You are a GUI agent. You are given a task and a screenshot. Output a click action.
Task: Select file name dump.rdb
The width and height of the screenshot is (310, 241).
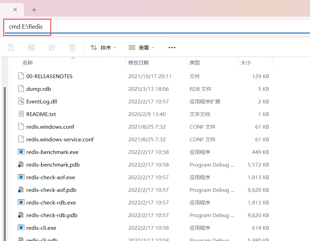tap(39, 89)
